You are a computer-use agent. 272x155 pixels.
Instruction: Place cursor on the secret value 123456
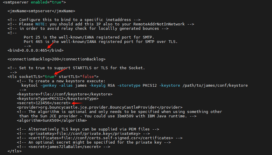pyautogui.click(x=43, y=103)
